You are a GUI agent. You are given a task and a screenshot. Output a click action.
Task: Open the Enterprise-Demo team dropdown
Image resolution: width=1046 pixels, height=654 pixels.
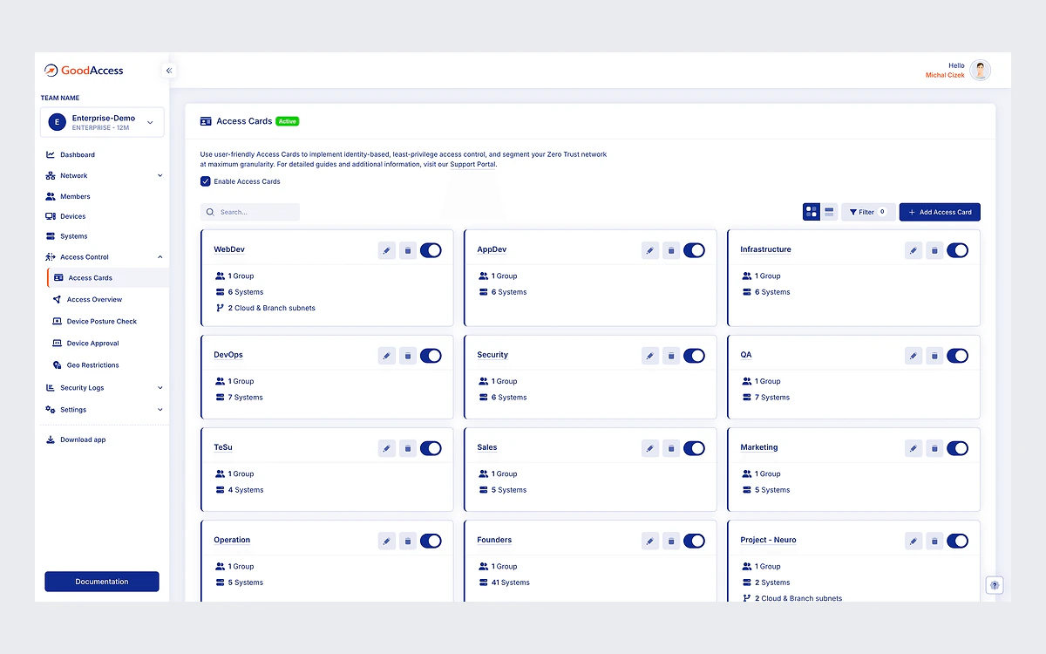tap(102, 123)
